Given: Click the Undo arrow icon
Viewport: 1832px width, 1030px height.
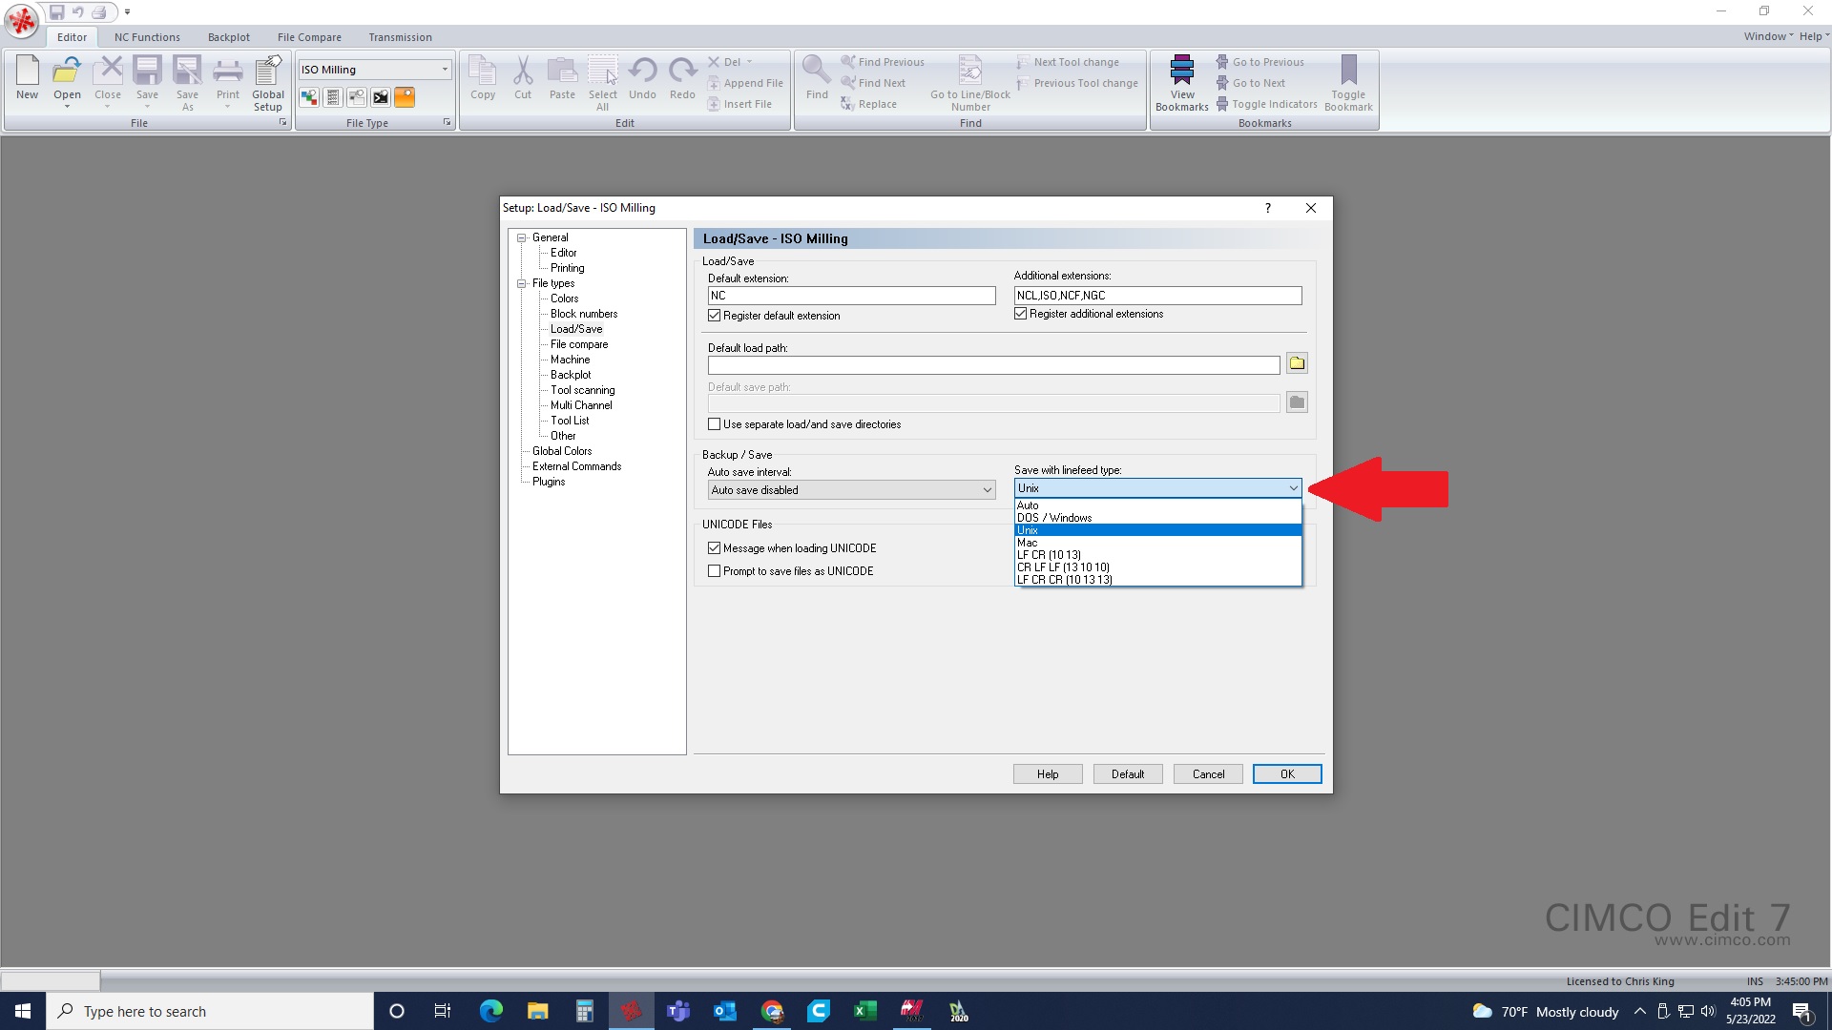Looking at the screenshot, I should (x=643, y=78).
